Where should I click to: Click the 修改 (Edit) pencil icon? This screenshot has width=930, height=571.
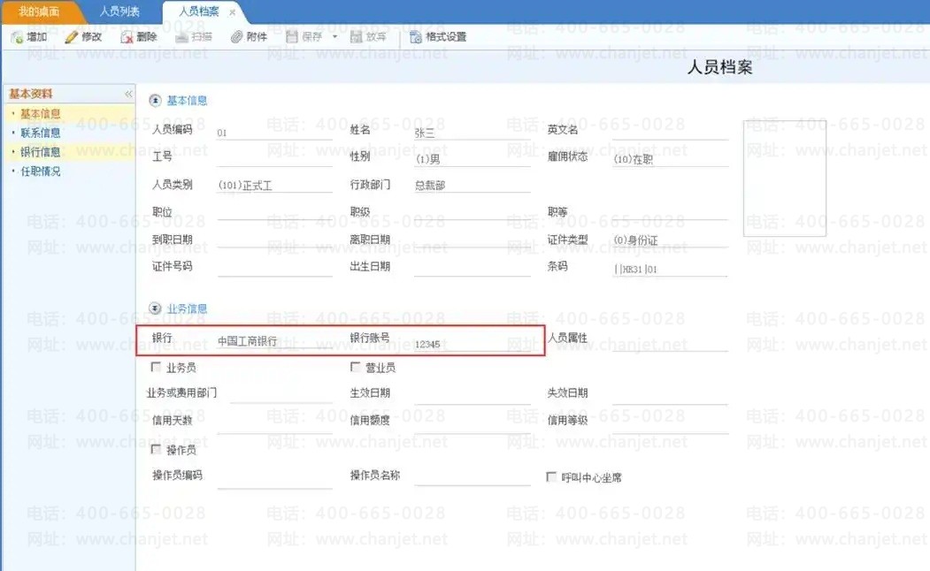72,37
